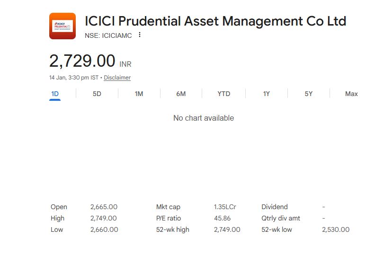Open the Disclaimer link
Viewport: 366px width, 273px height.
(x=117, y=78)
